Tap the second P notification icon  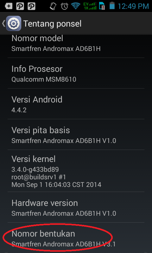[31, 6]
